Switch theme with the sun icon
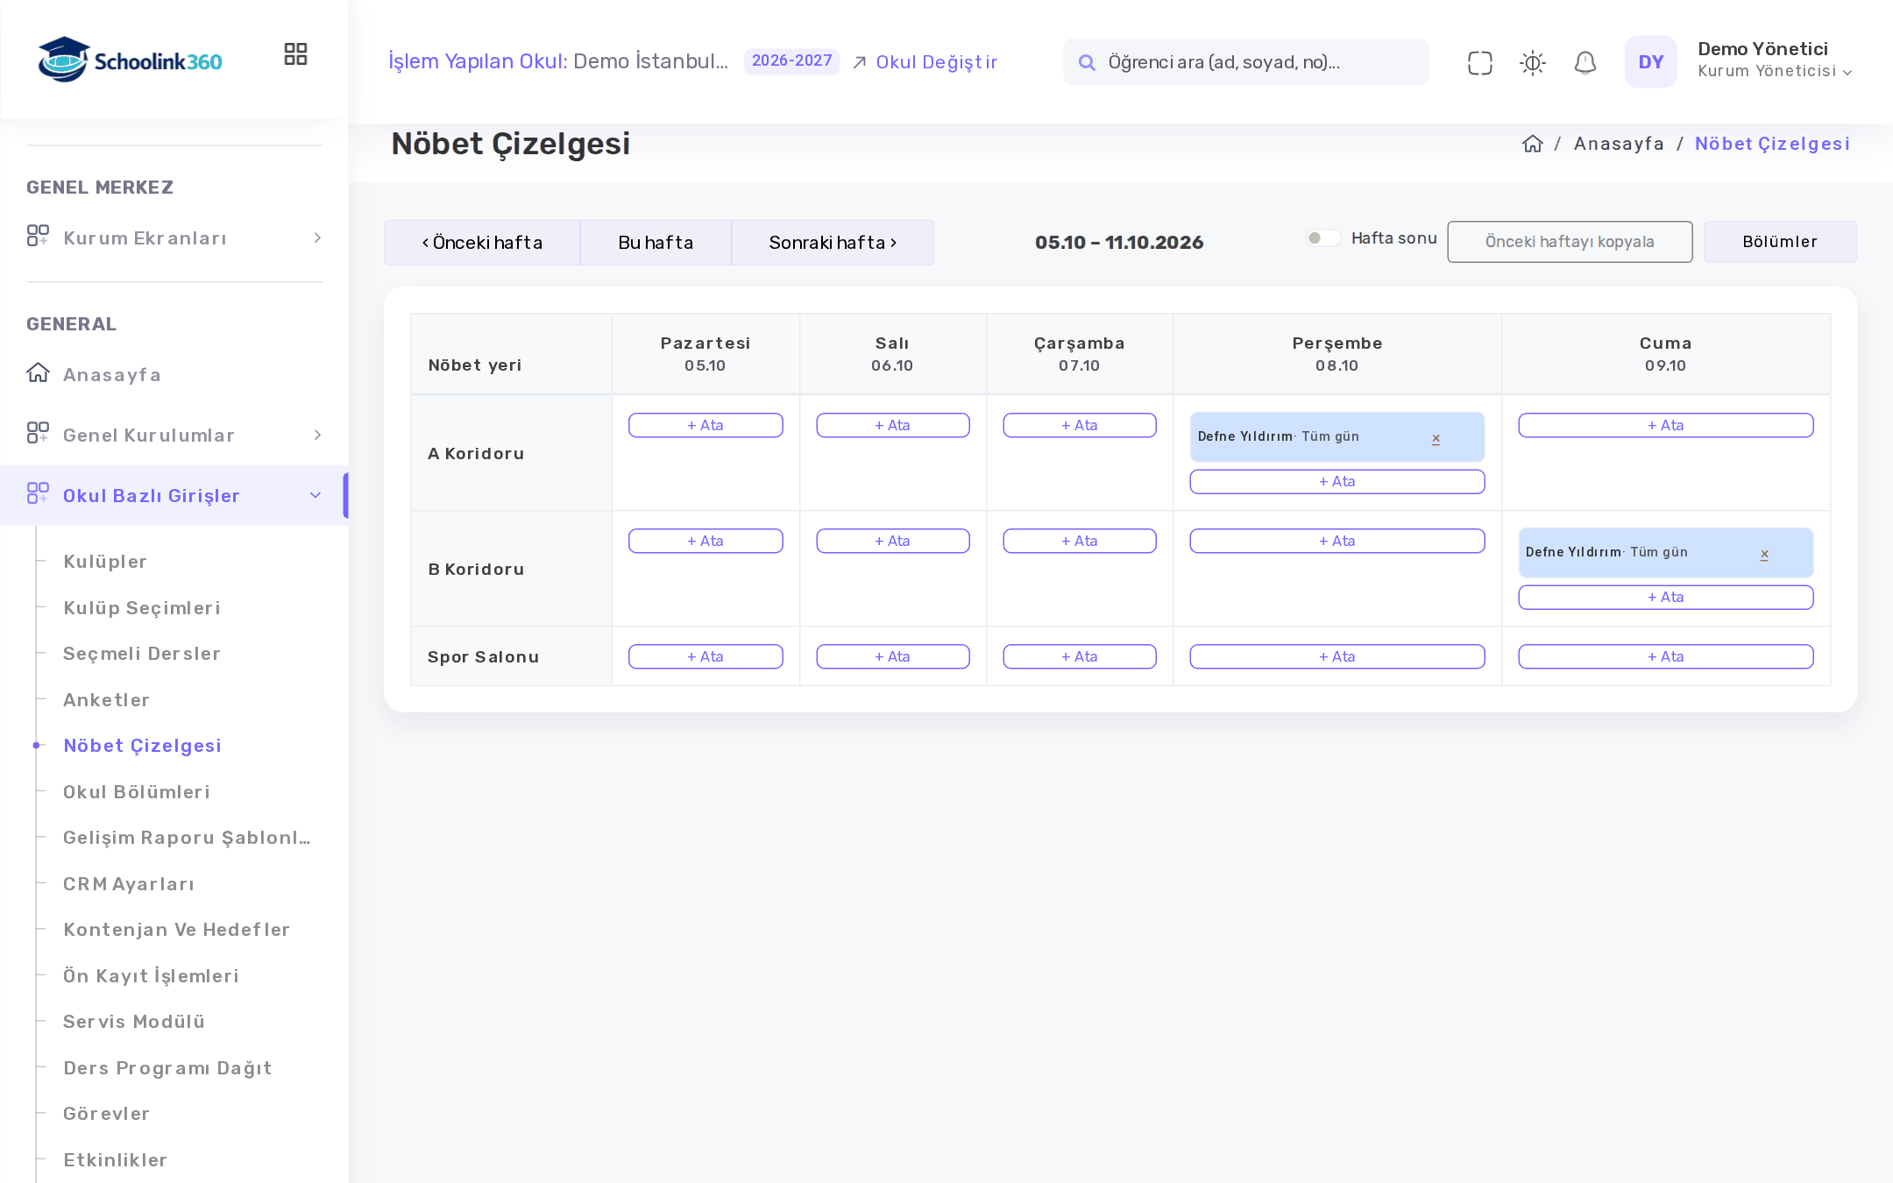This screenshot has height=1183, width=1893. click(x=1532, y=62)
